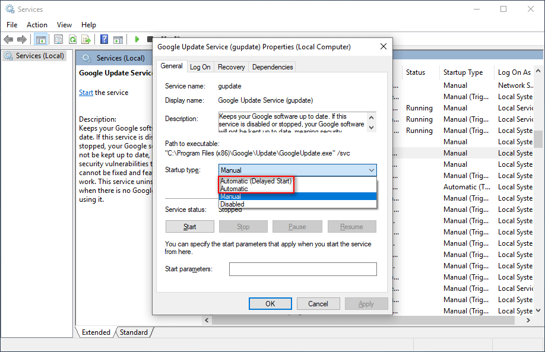Choose the plain Automatic startup option
This screenshot has height=352, width=545.
point(234,189)
